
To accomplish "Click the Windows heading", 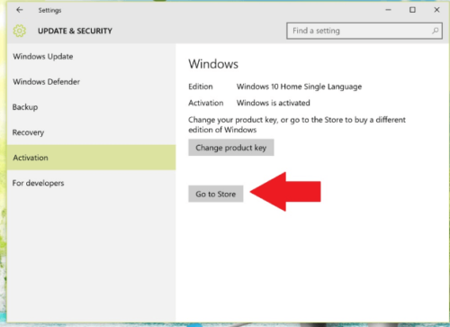I will (213, 64).
